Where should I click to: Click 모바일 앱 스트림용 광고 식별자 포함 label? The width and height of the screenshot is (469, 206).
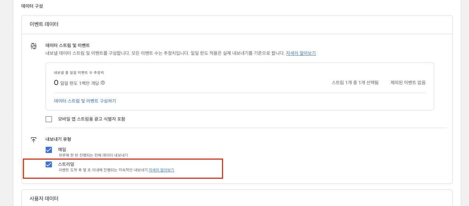pos(92,119)
